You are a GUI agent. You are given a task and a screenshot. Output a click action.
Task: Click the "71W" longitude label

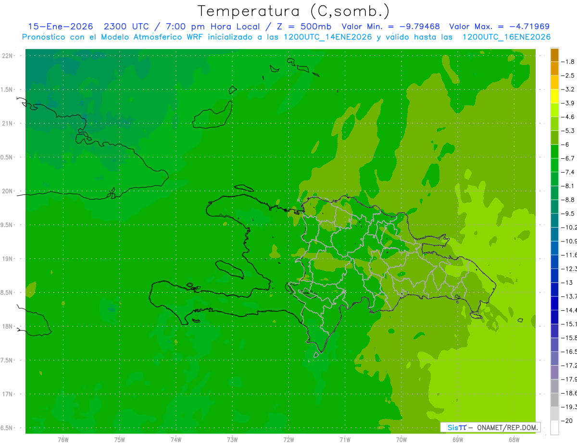click(x=345, y=440)
